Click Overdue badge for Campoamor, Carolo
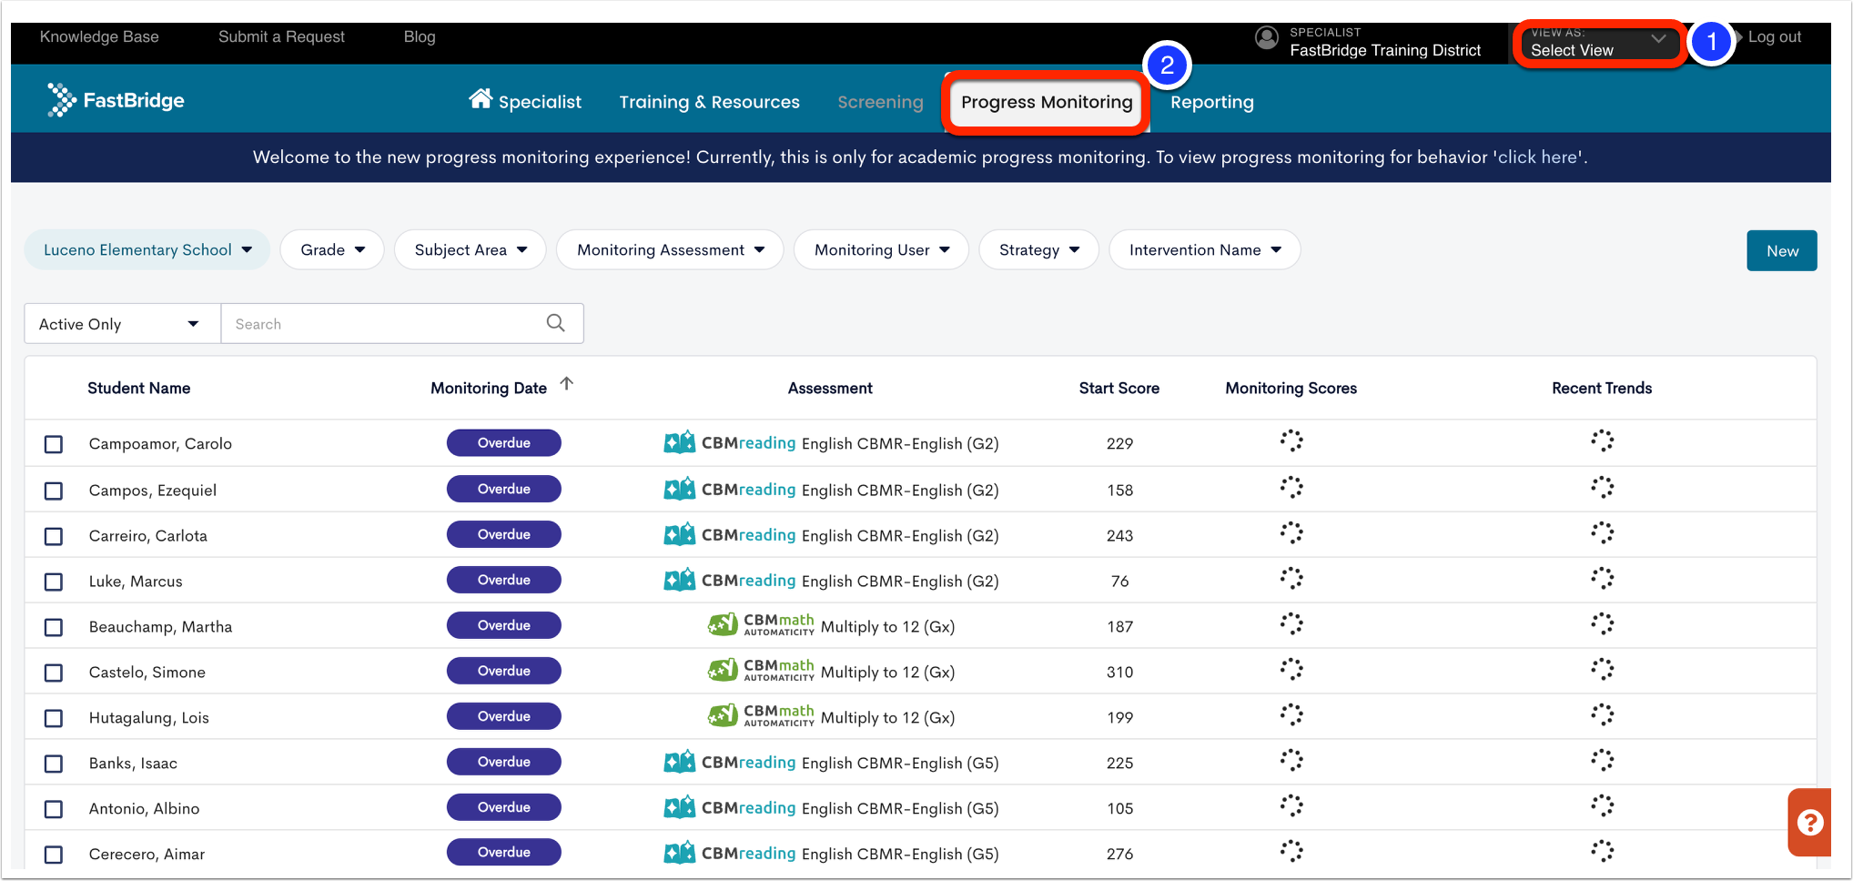1853x881 pixels. point(503,442)
